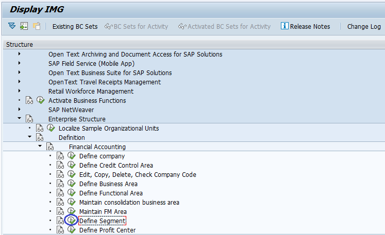385x235 pixels.
Task: Collapse the Definition node
Action: pos(30,137)
